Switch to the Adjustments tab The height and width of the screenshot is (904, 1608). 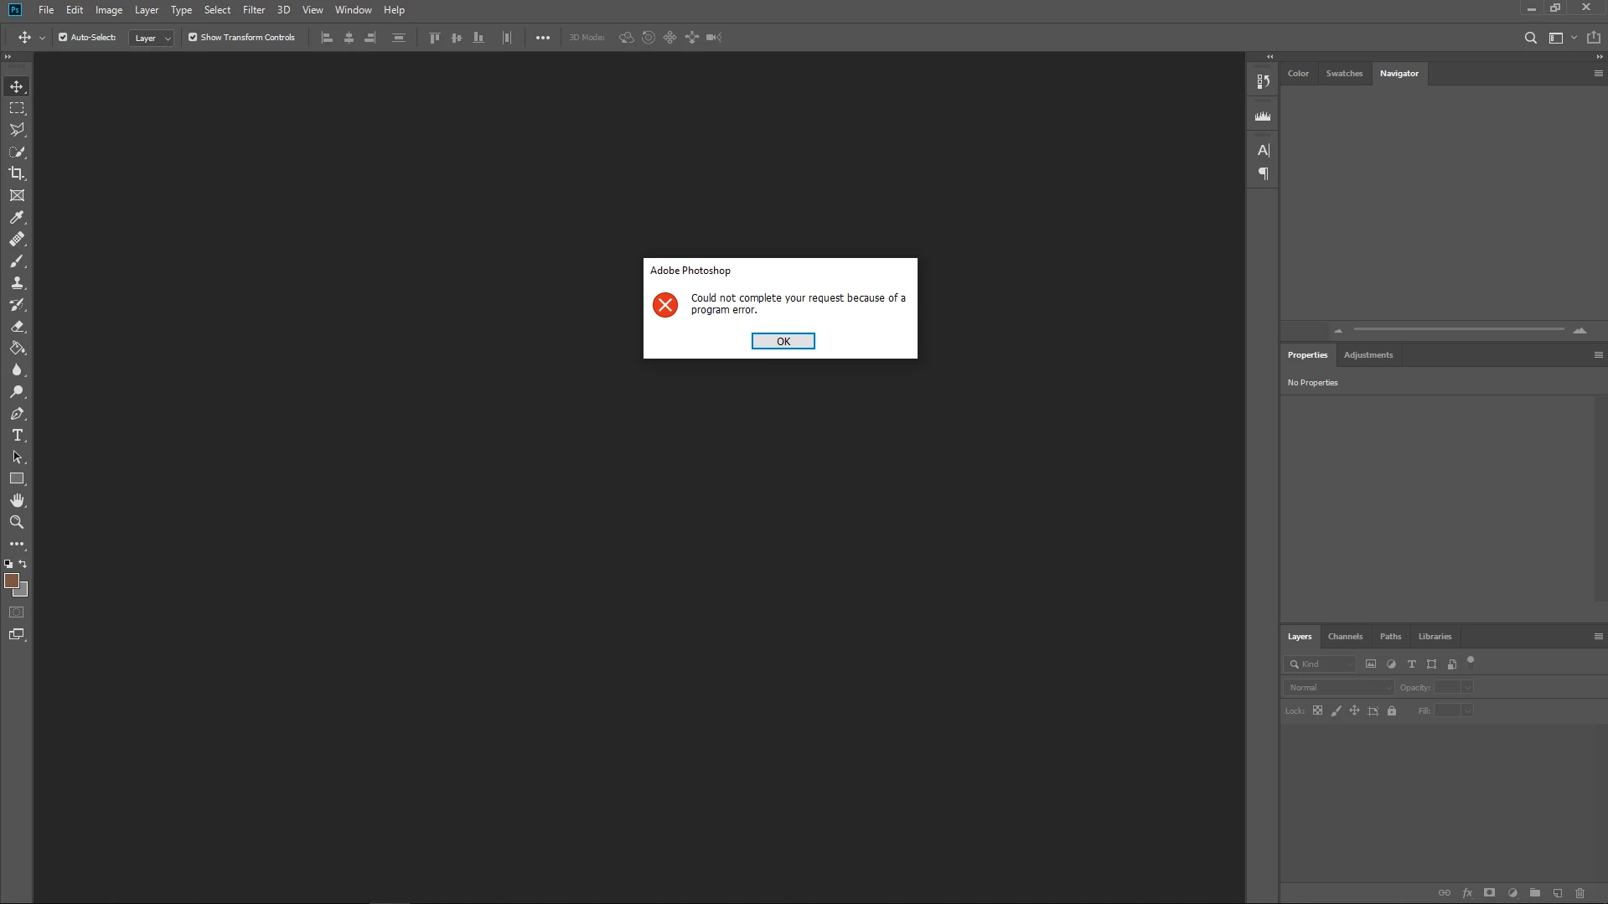tap(1368, 355)
